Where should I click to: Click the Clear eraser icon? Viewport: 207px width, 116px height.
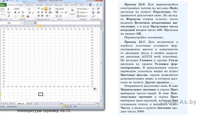coord(93,16)
